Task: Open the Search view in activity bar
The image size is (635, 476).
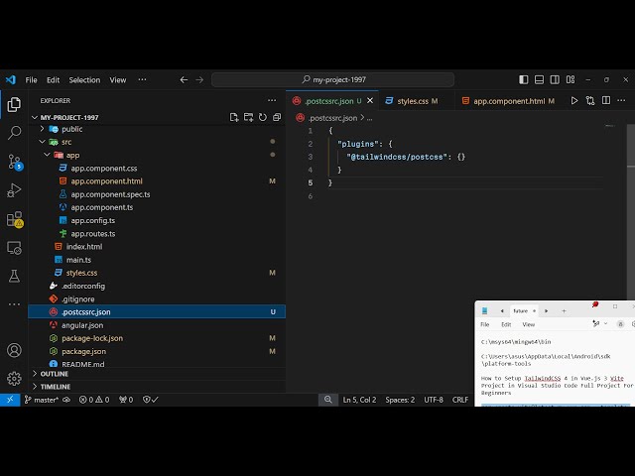Action: pyautogui.click(x=14, y=132)
